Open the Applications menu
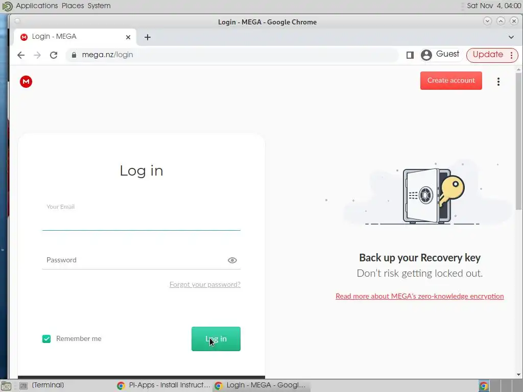Screen dimensions: 523x392 coord(37,6)
